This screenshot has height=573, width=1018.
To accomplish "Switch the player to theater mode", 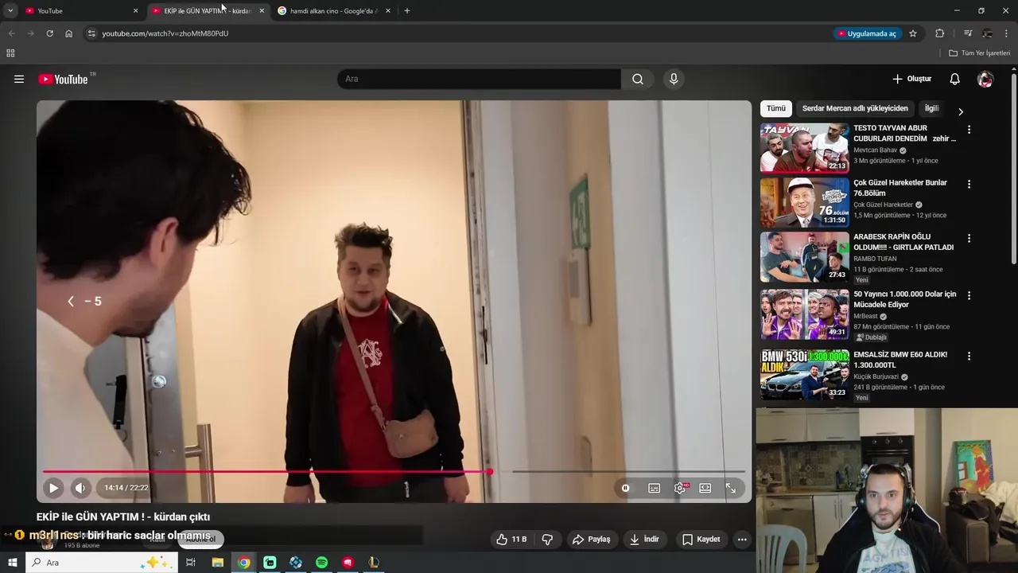I will coord(705,488).
